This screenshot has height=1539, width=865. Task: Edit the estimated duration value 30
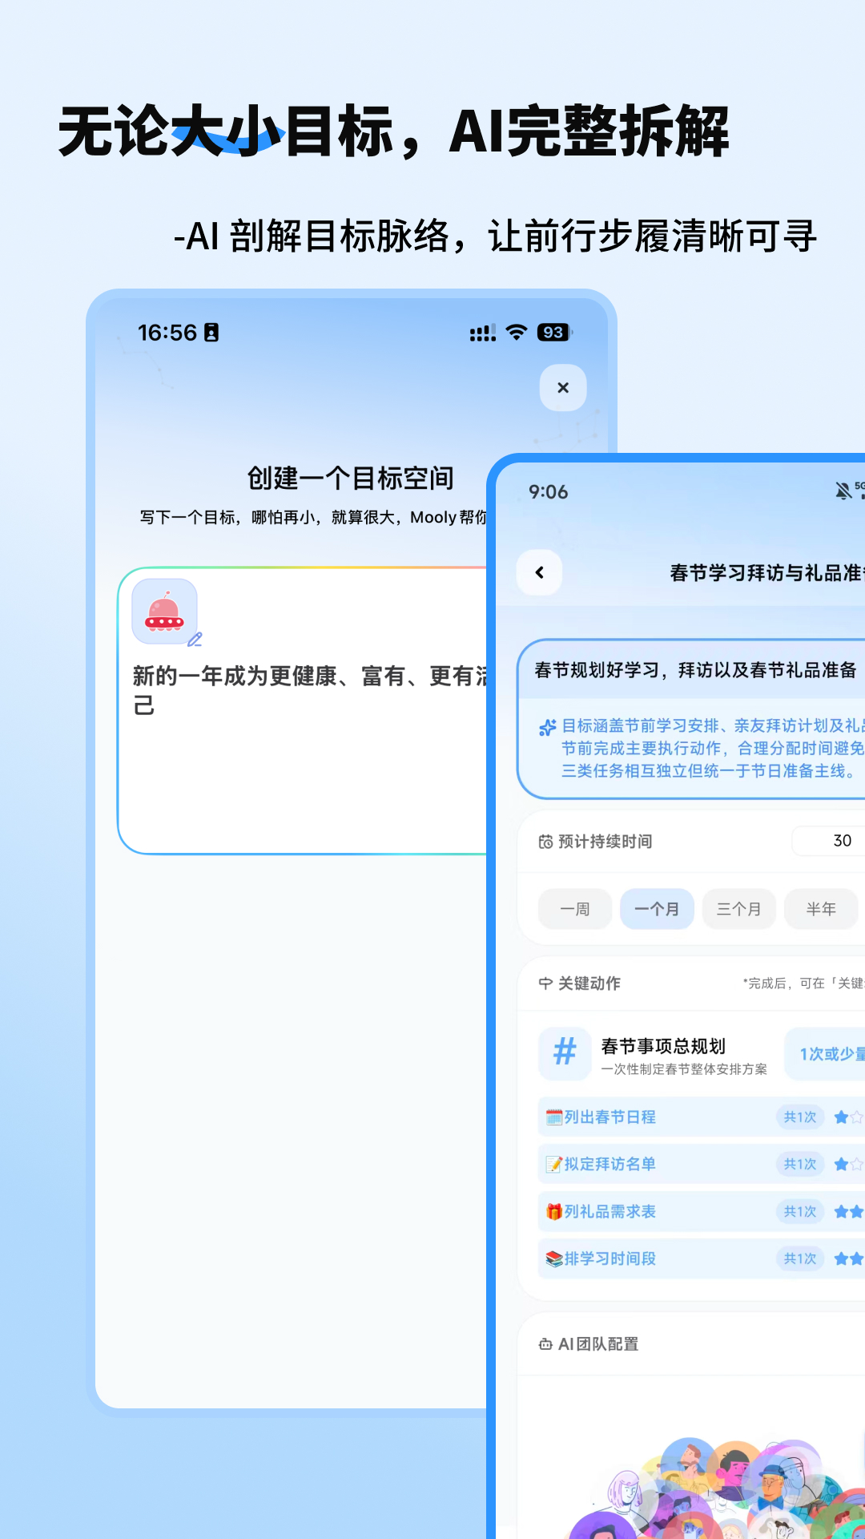pyautogui.click(x=829, y=841)
